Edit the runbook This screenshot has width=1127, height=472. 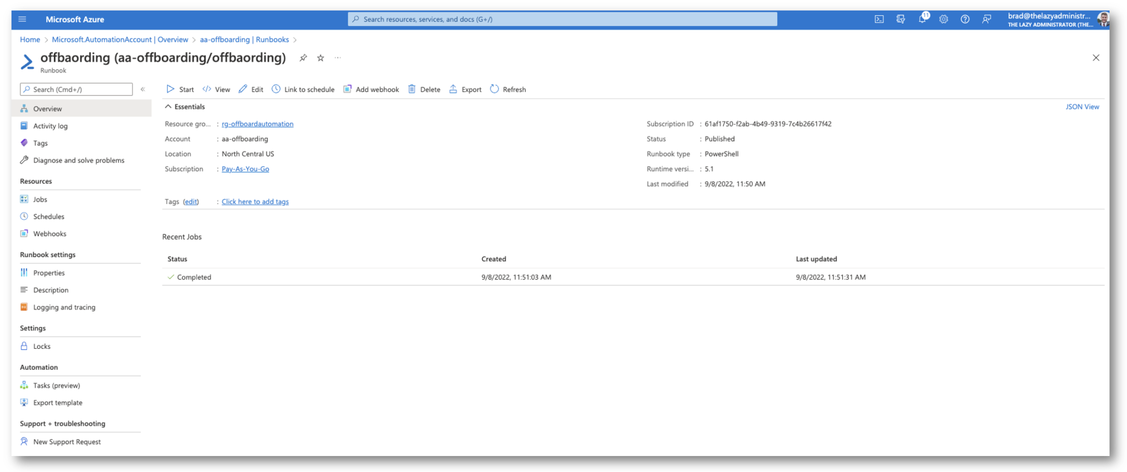pyautogui.click(x=251, y=89)
